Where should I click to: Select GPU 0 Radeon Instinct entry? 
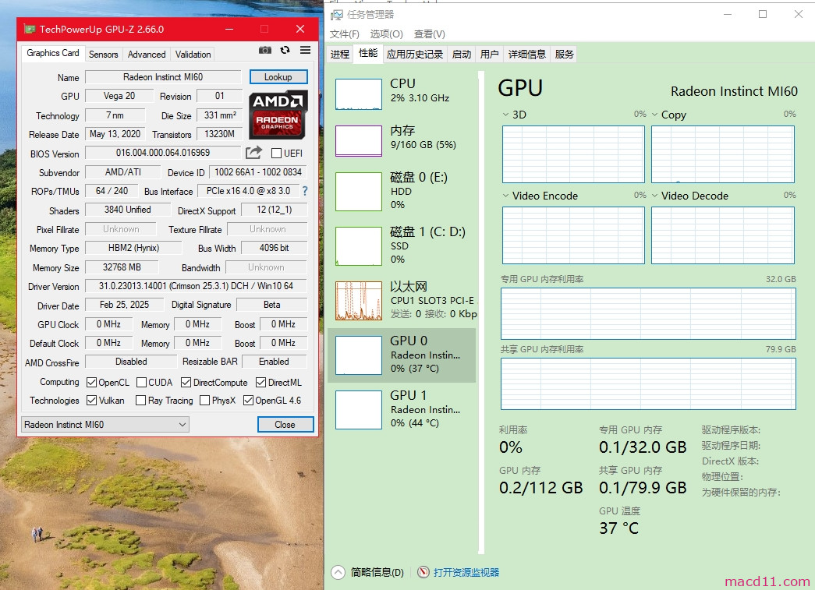(402, 355)
